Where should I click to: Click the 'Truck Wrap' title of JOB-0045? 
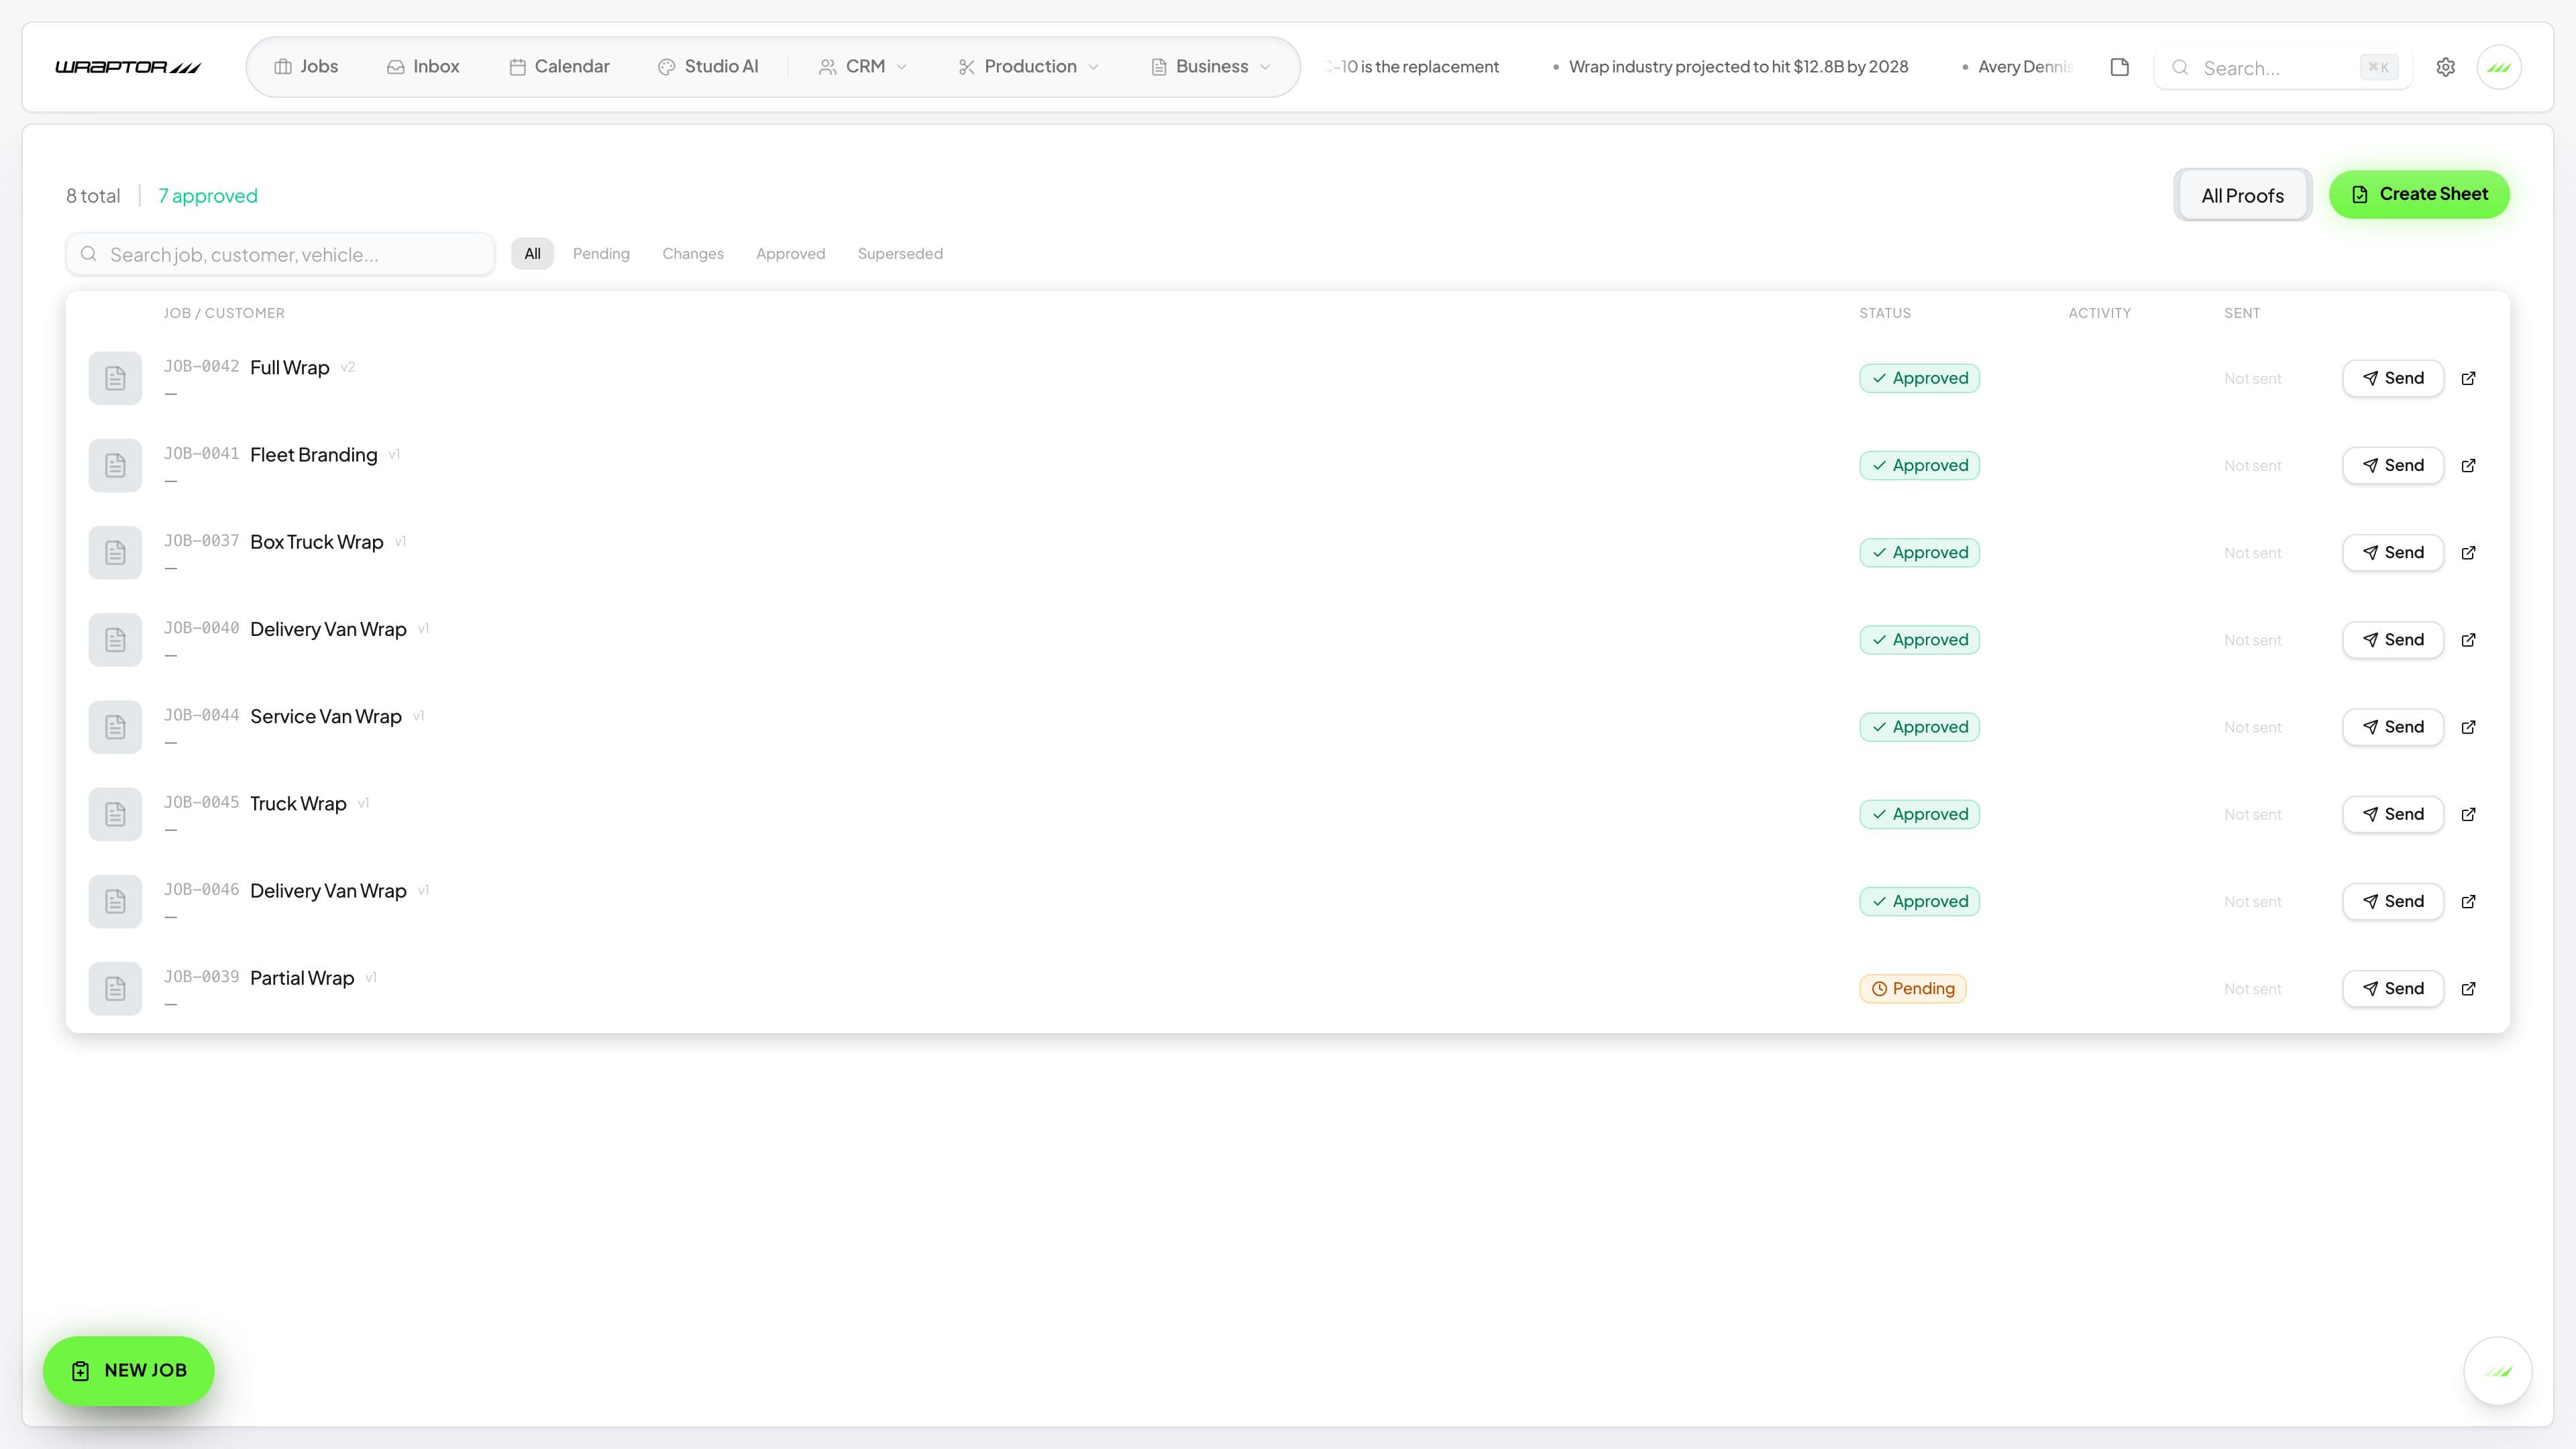298,804
